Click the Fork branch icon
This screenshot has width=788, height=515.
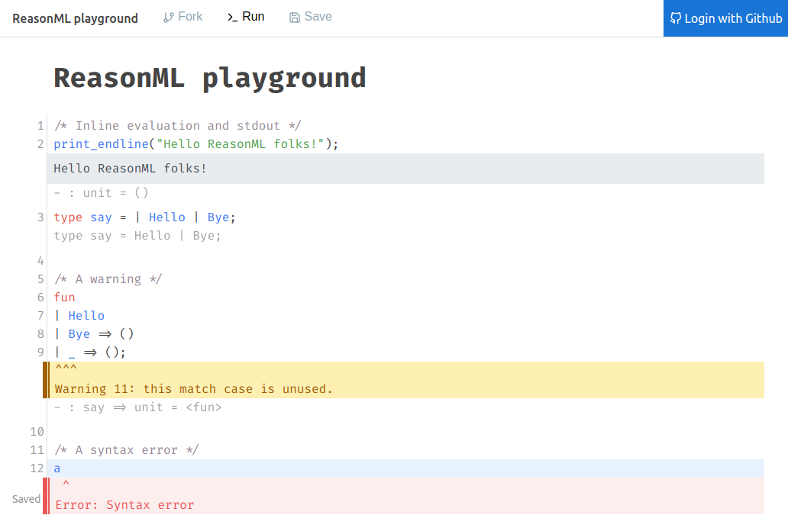pyautogui.click(x=168, y=18)
